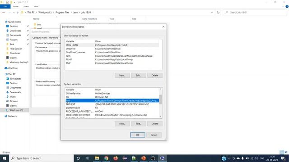This screenshot has width=289, height=162.
Task: Click OneDrive cloud tray icon
Action: (x=238, y=158)
